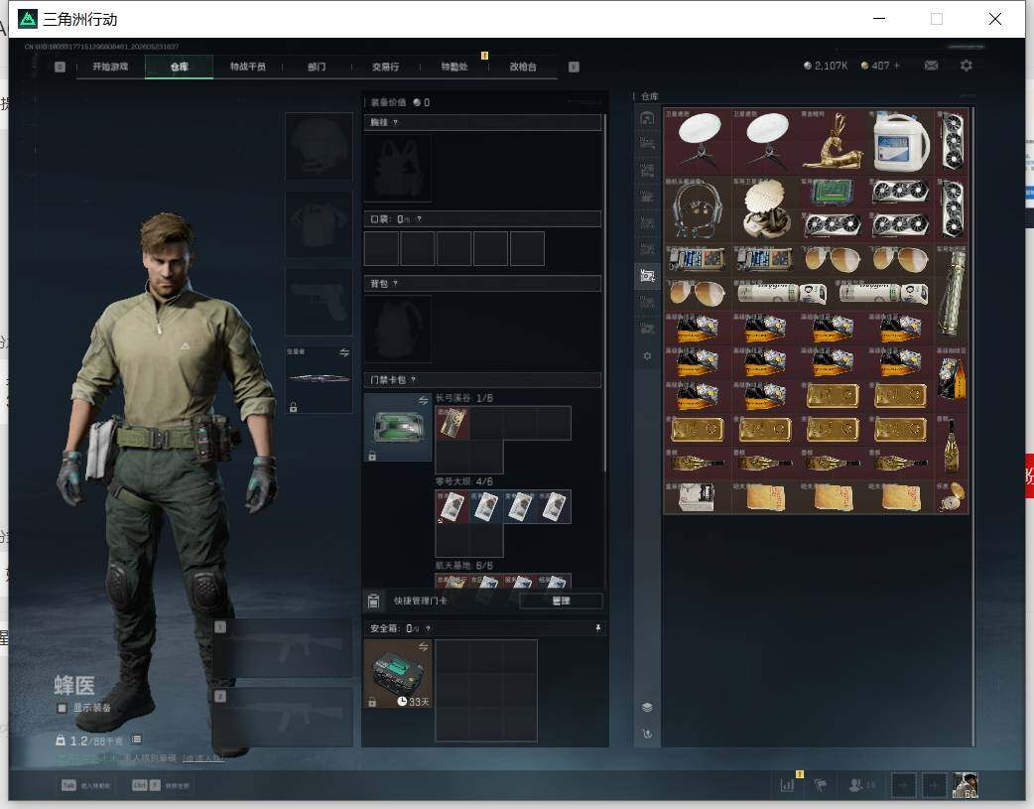The width and height of the screenshot is (1034, 809).
Task: Click the help mark beside 门禁卡包
Action: coord(414,380)
